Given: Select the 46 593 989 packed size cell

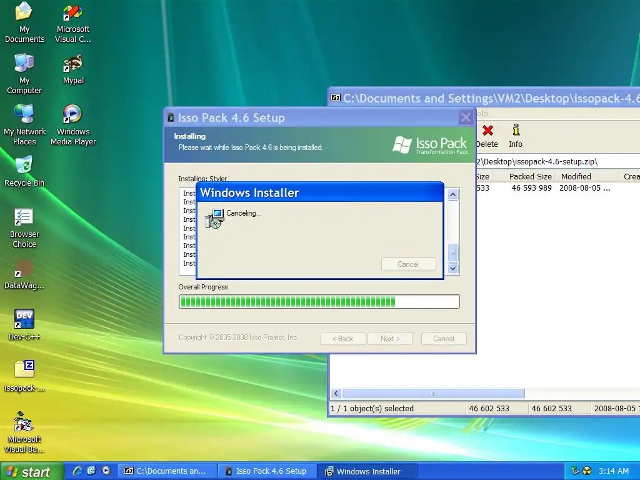Looking at the screenshot, I should tap(531, 187).
